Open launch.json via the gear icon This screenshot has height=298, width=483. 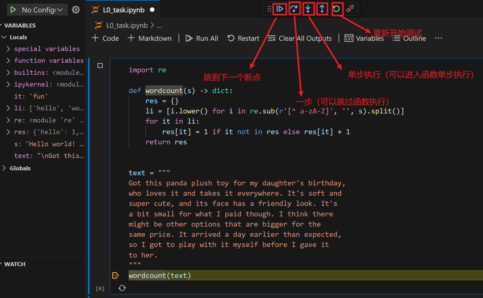point(76,10)
